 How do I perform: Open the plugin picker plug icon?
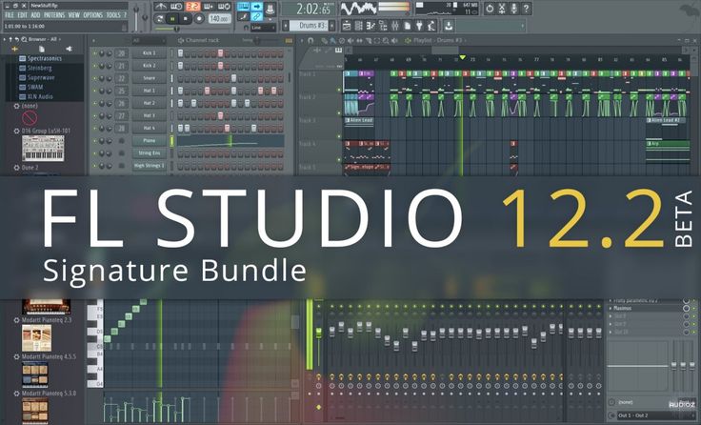coord(419,26)
